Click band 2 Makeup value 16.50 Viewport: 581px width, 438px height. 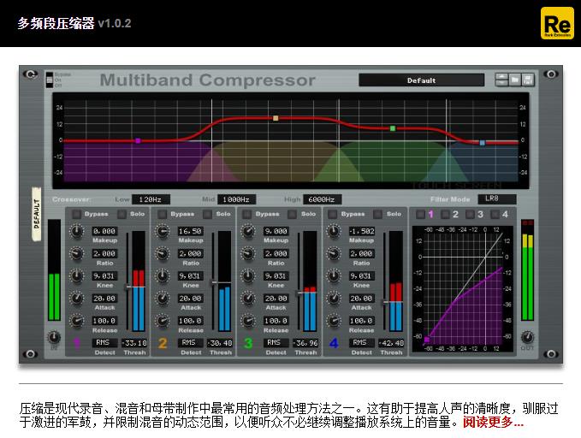(x=190, y=231)
